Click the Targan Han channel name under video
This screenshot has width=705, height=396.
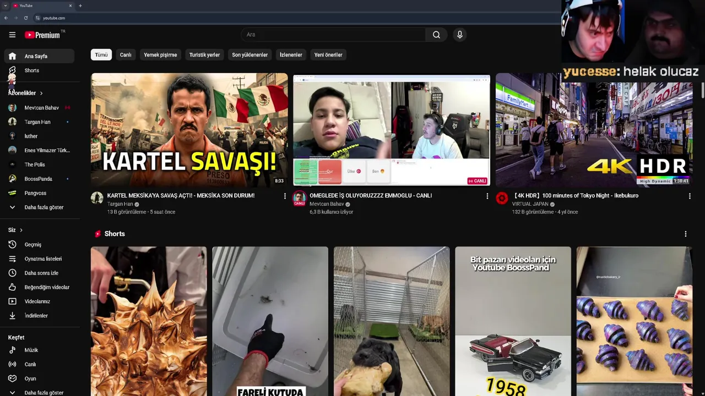point(120,204)
